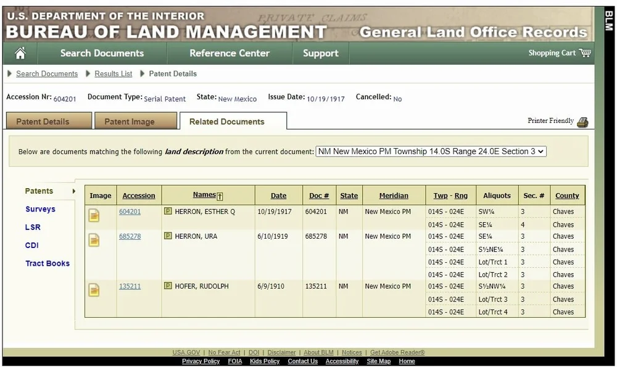Open the Shopping Cart icon

click(x=585, y=52)
